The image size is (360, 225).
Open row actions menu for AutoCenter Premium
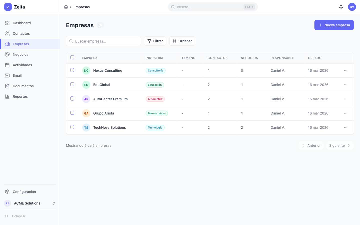click(345, 99)
